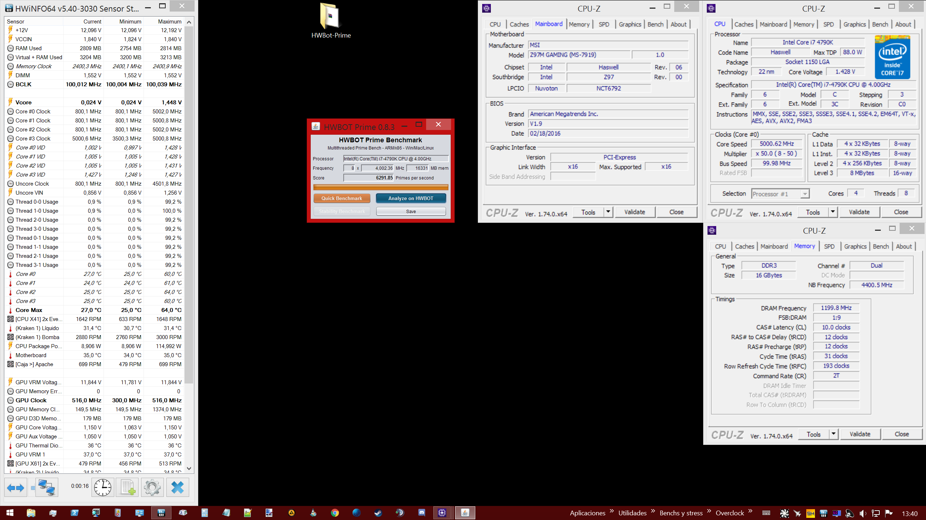Image resolution: width=926 pixels, height=520 pixels.
Task: Open Tools dropdown arrow in Mainboard CPU-Z
Action: [x=608, y=212]
